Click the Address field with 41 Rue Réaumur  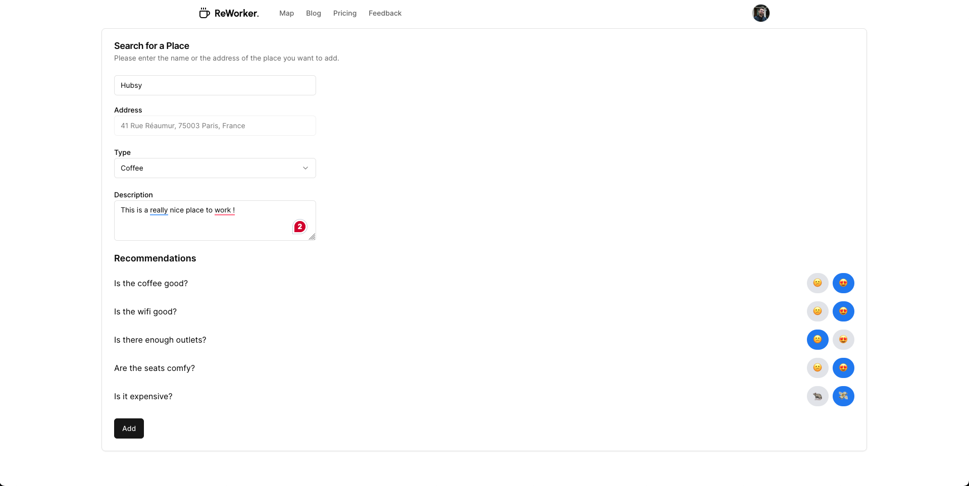tap(215, 126)
